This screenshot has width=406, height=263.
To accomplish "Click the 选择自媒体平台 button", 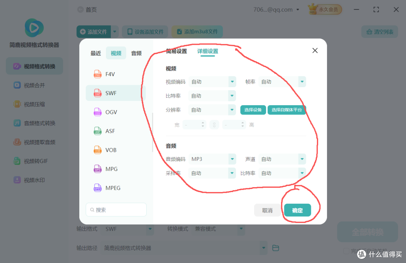I will tap(286, 110).
